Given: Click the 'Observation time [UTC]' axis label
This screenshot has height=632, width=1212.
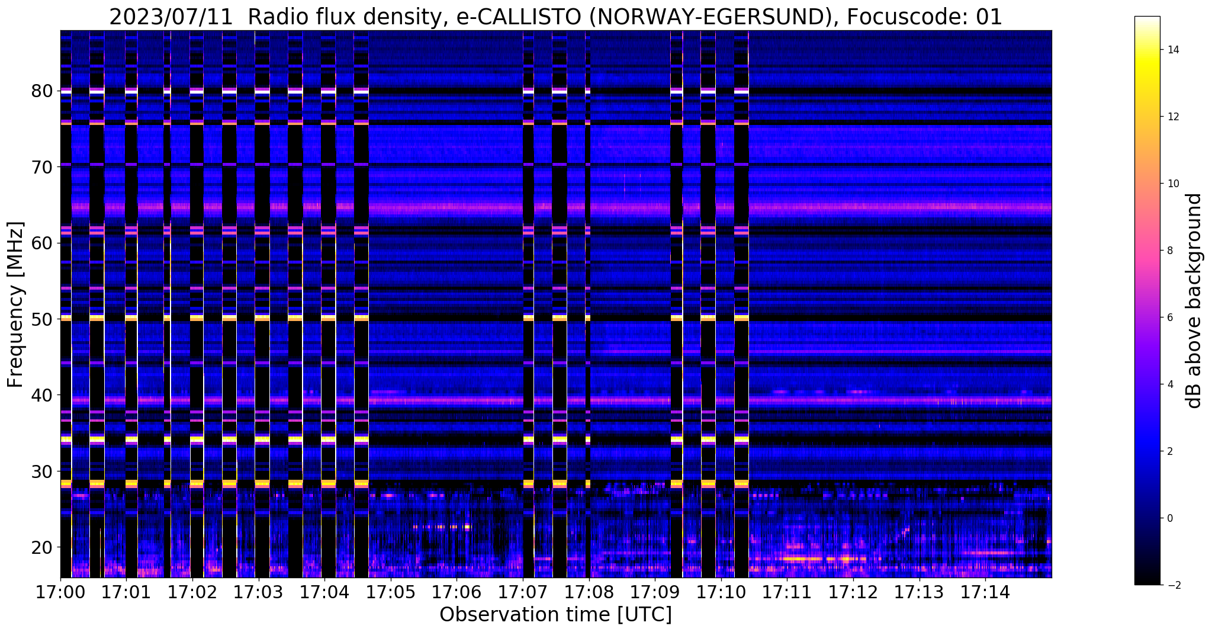Looking at the screenshot, I should coord(555,615).
